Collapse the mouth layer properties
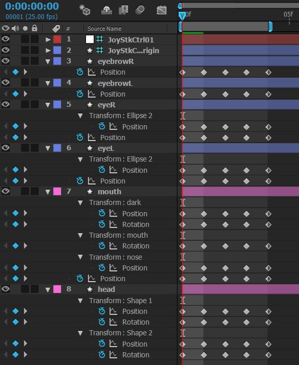 click(48, 192)
